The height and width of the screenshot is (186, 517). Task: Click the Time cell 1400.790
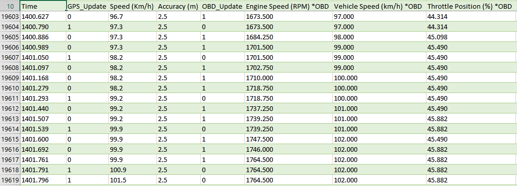pos(43,27)
